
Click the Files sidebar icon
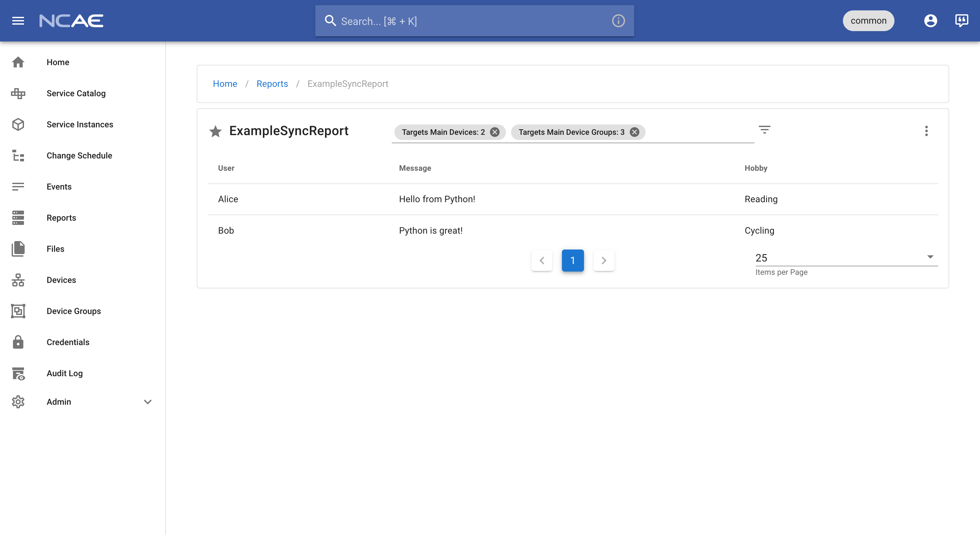(18, 249)
